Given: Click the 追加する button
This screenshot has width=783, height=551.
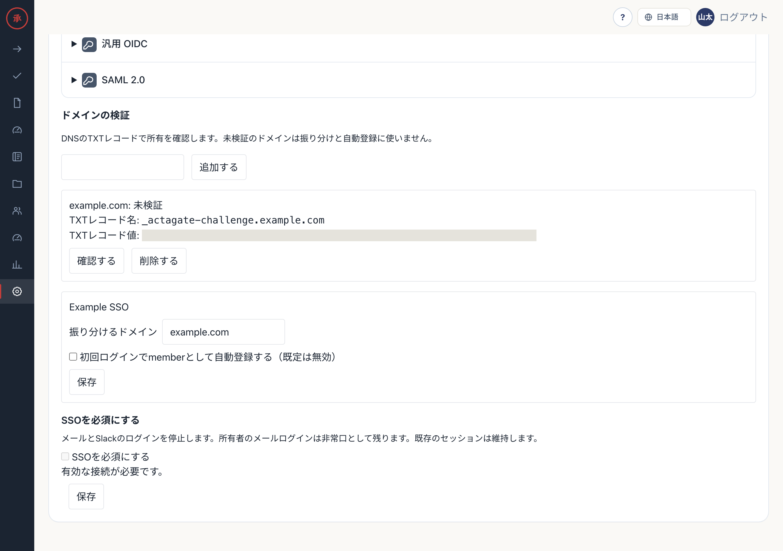Looking at the screenshot, I should [x=219, y=167].
